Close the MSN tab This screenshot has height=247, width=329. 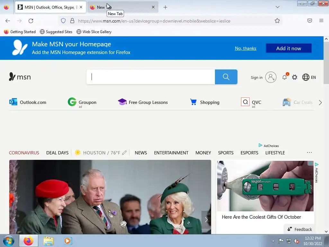click(x=81, y=7)
